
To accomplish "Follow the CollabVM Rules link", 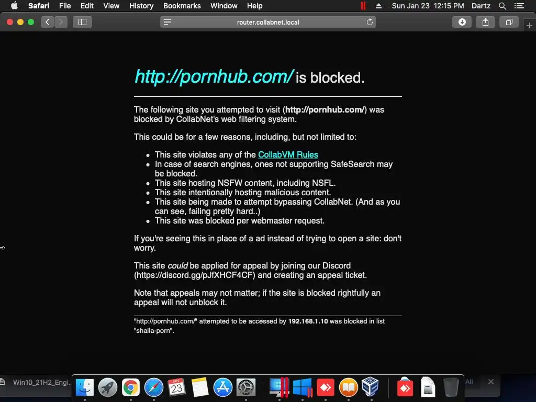I will coord(288,154).
